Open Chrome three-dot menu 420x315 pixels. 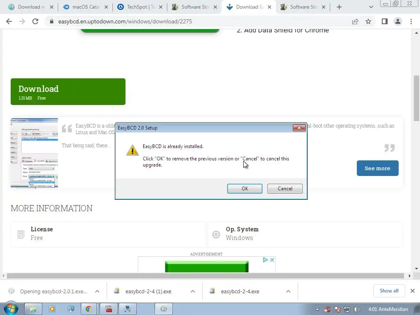(x=411, y=21)
